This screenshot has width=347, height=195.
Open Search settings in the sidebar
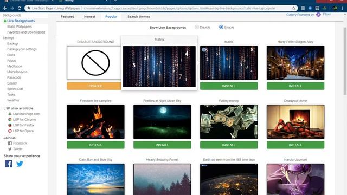click(x=12, y=83)
